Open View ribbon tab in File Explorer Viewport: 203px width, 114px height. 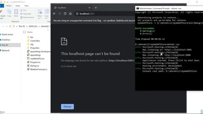click(x=26, y=6)
